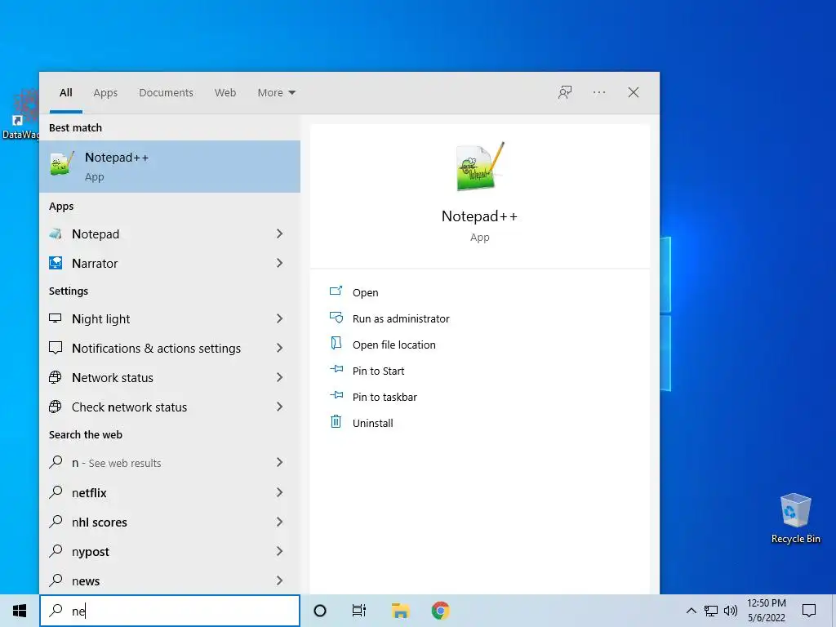Open the Action Center notification icon

809,611
